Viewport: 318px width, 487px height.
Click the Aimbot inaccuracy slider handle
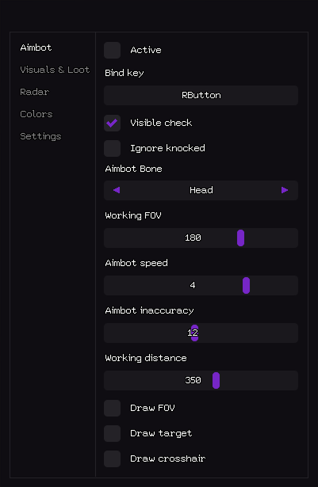194,333
